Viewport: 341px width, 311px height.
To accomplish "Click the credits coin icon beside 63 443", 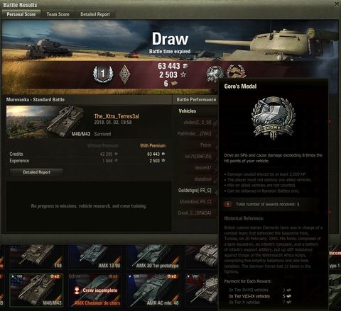I will [185, 66].
